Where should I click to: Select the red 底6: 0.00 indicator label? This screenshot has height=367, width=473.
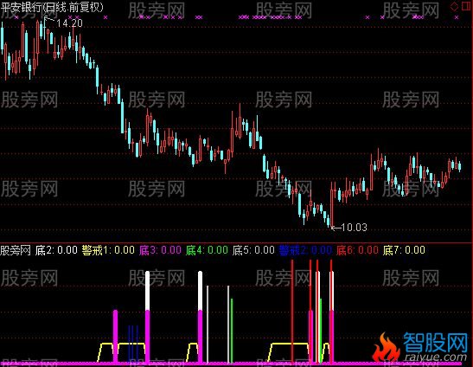[x=357, y=250]
